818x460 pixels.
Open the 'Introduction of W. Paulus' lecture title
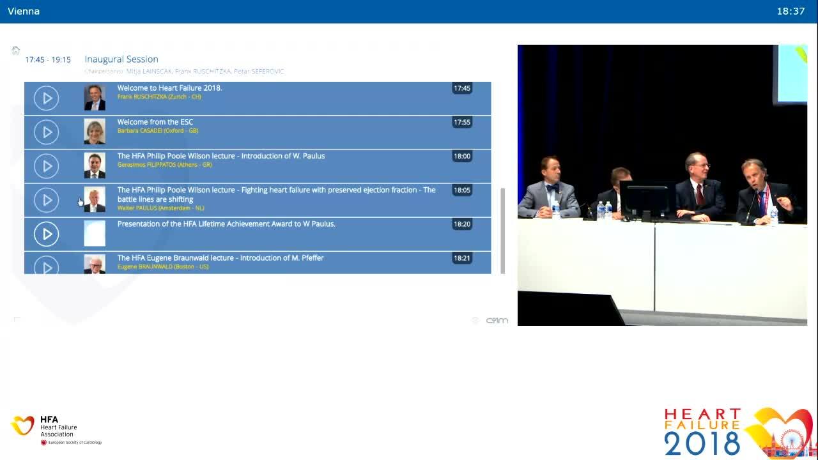221,156
